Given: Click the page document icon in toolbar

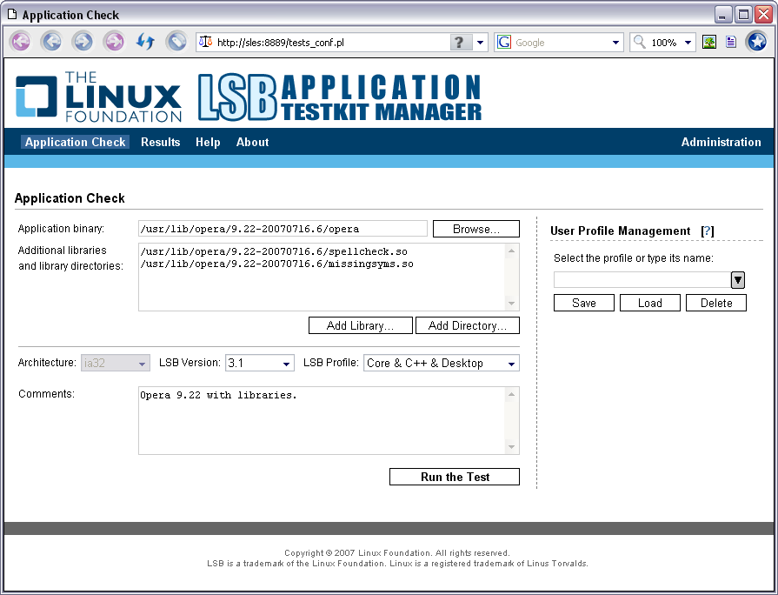Looking at the screenshot, I should click(731, 43).
